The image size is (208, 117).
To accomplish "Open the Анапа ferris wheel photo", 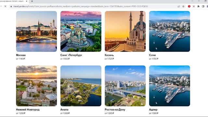I will click(81, 86).
